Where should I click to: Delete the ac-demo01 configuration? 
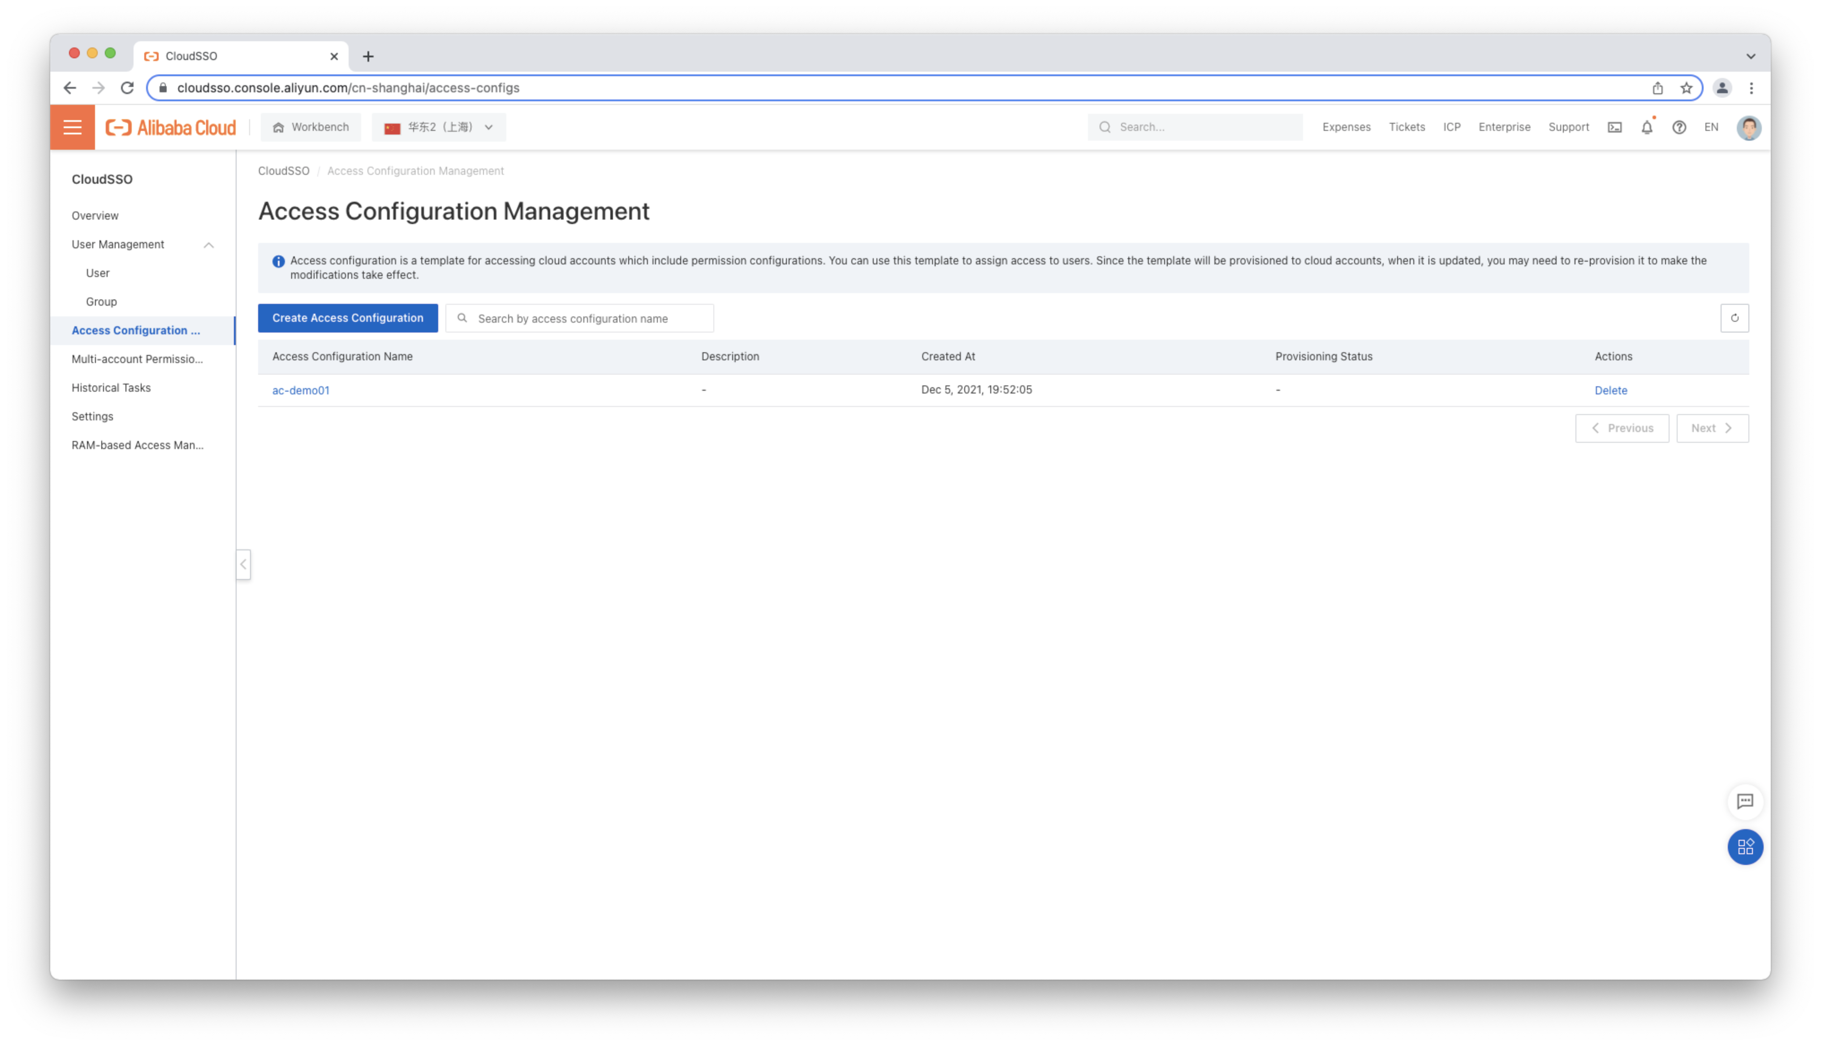[1610, 390]
